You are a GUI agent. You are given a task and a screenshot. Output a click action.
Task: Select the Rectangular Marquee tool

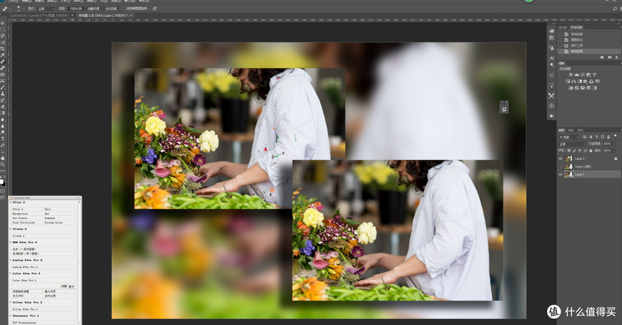(x=2, y=29)
